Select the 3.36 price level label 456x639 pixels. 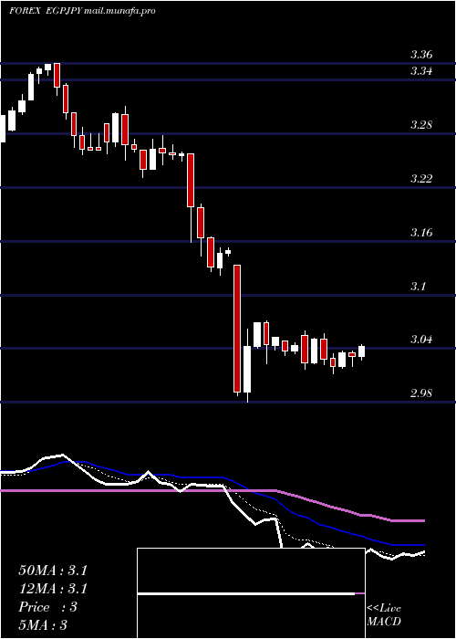[421, 55]
